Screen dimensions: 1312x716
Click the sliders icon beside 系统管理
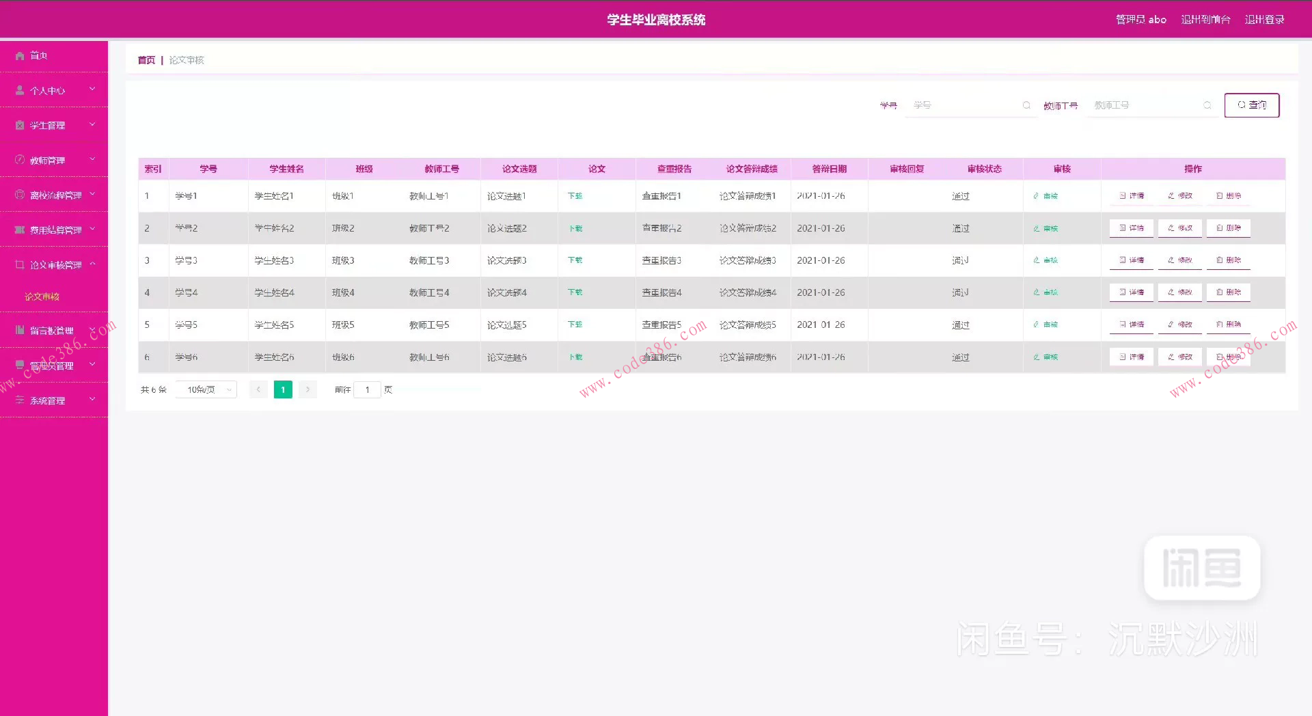point(20,400)
